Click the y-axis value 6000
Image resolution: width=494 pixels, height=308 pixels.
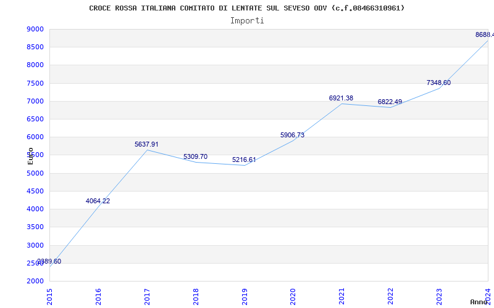coord(36,137)
